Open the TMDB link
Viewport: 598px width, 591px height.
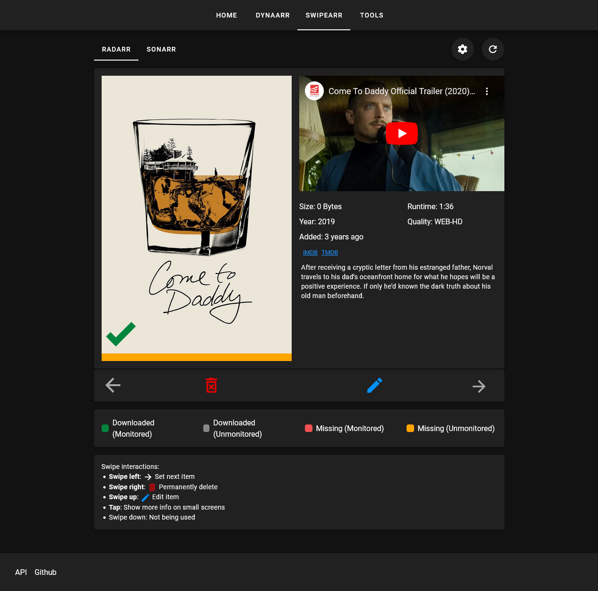pyautogui.click(x=330, y=253)
